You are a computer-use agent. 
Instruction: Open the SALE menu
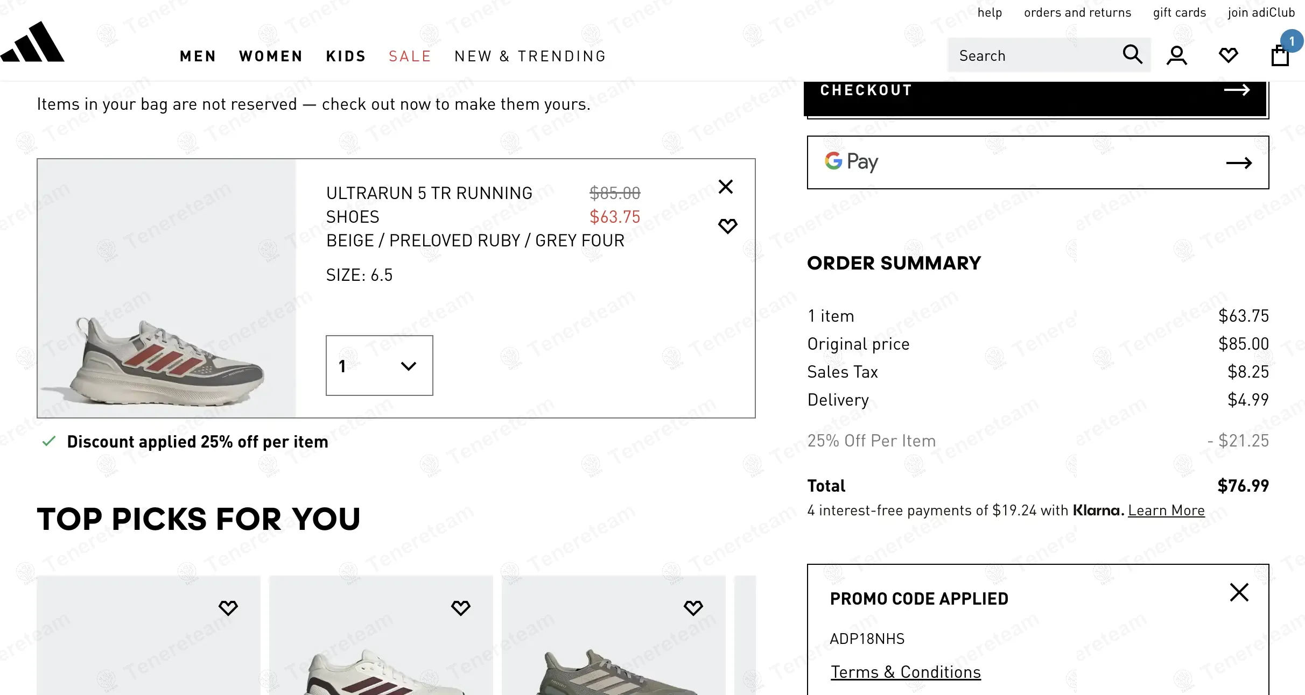click(x=410, y=55)
